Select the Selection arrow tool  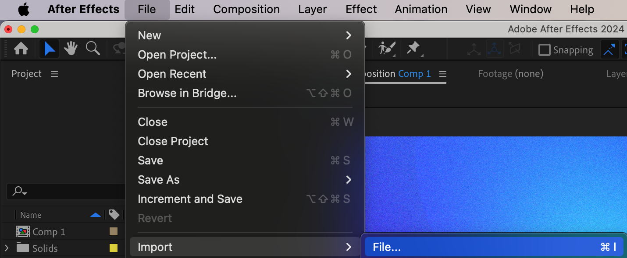coord(49,49)
